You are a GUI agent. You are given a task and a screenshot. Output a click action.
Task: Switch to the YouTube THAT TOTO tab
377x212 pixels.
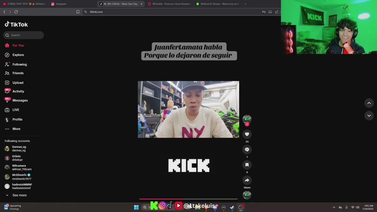point(24,4)
